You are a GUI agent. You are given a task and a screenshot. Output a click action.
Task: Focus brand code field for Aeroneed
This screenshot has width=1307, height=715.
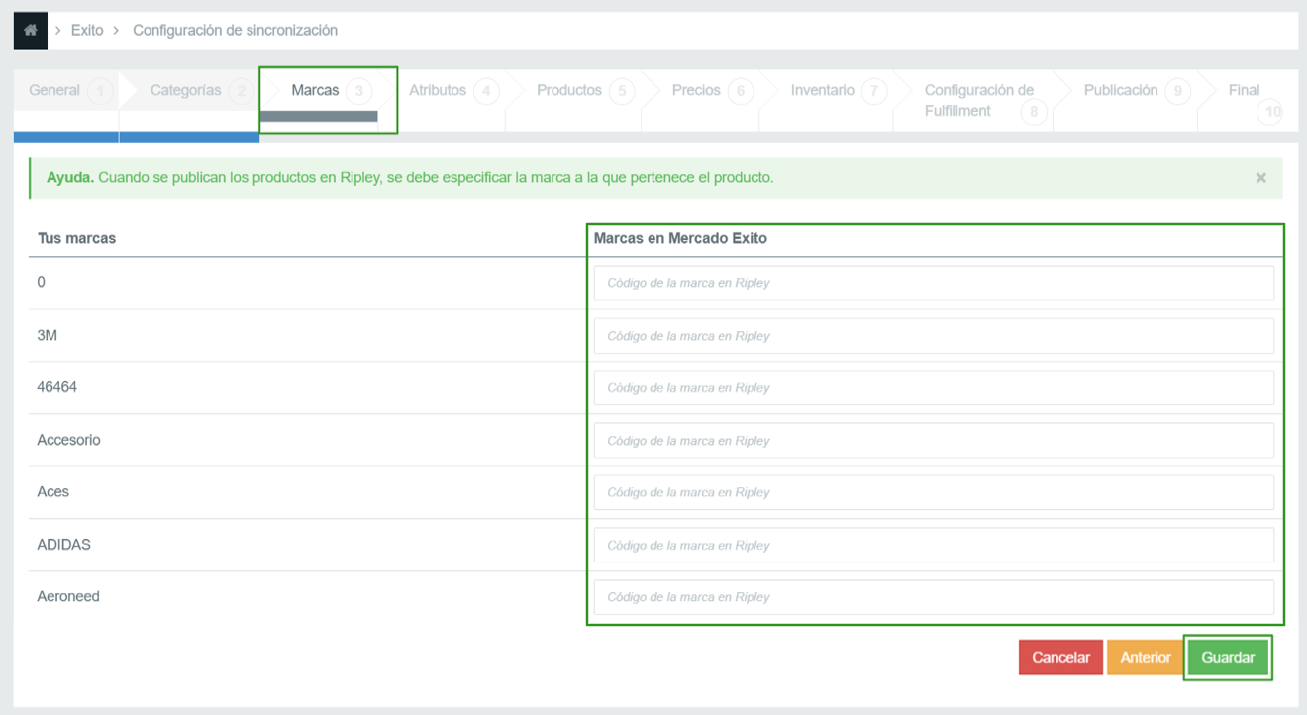[x=934, y=597]
